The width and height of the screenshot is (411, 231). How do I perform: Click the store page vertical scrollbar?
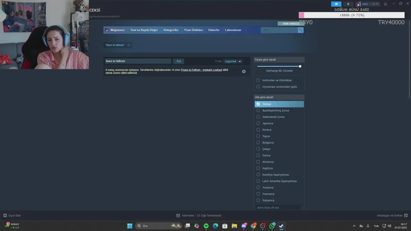click(409, 59)
